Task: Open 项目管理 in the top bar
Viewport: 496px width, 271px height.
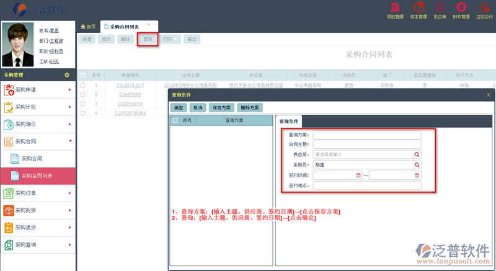Action: (395, 10)
